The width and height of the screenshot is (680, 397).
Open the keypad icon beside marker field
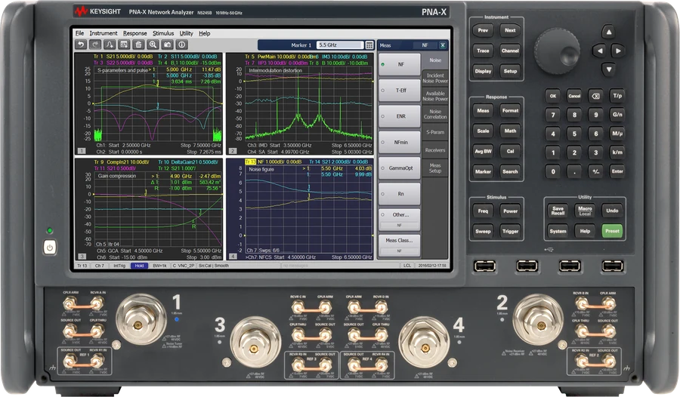pos(369,45)
